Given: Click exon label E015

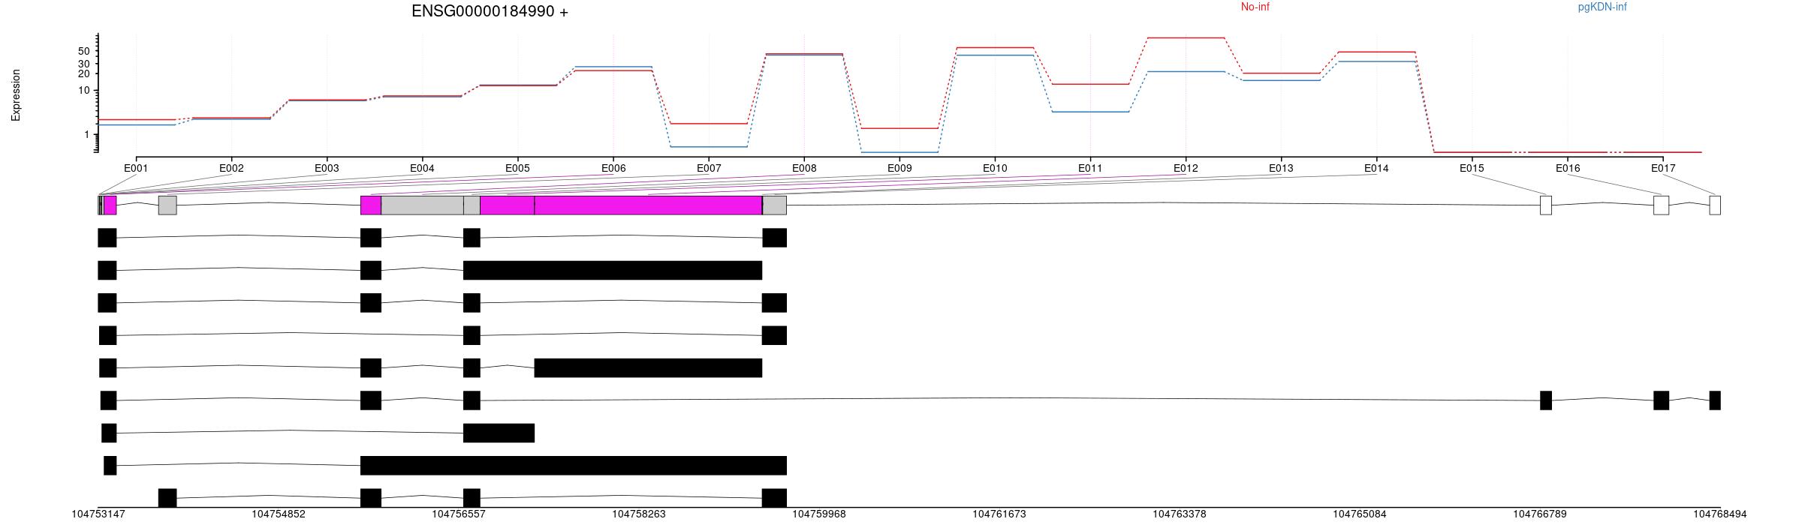Looking at the screenshot, I should 1472,168.
